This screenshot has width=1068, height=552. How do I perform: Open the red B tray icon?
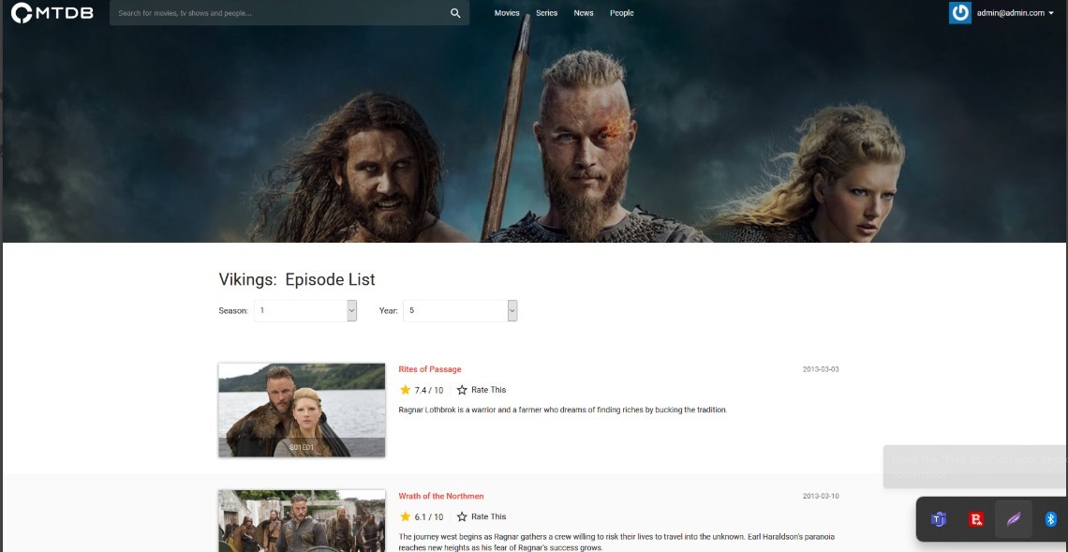click(976, 519)
